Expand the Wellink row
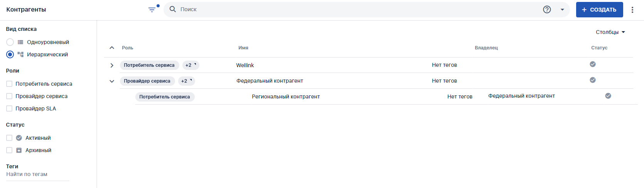Image resolution: width=644 pixels, height=188 pixels. click(x=112, y=65)
